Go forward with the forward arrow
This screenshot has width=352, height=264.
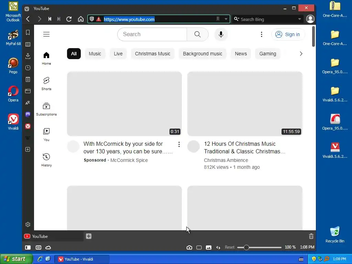(x=39, y=19)
